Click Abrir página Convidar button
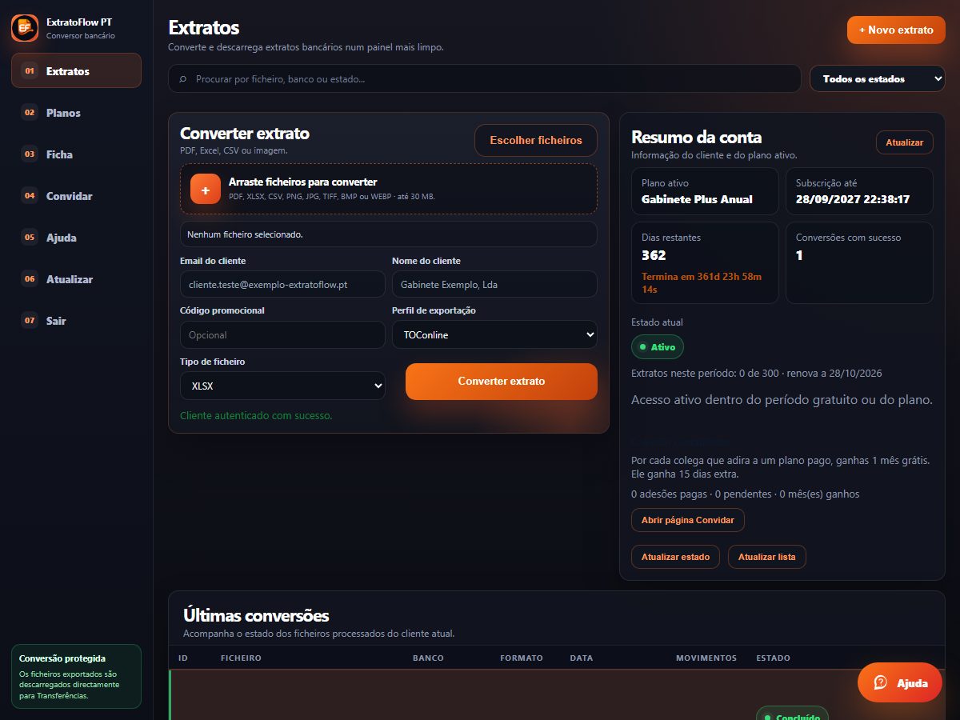 point(688,520)
